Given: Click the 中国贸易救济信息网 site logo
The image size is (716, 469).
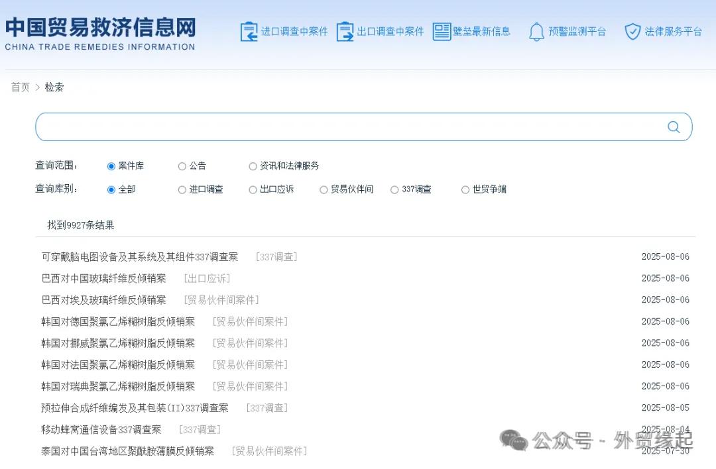Looking at the screenshot, I should point(99,31).
